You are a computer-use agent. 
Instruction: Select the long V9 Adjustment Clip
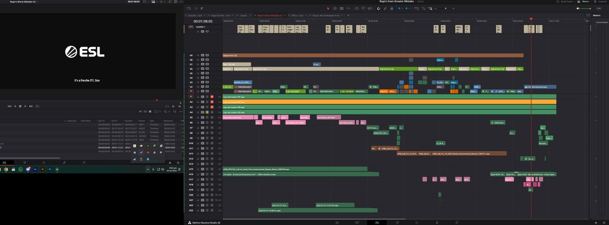tap(373, 55)
